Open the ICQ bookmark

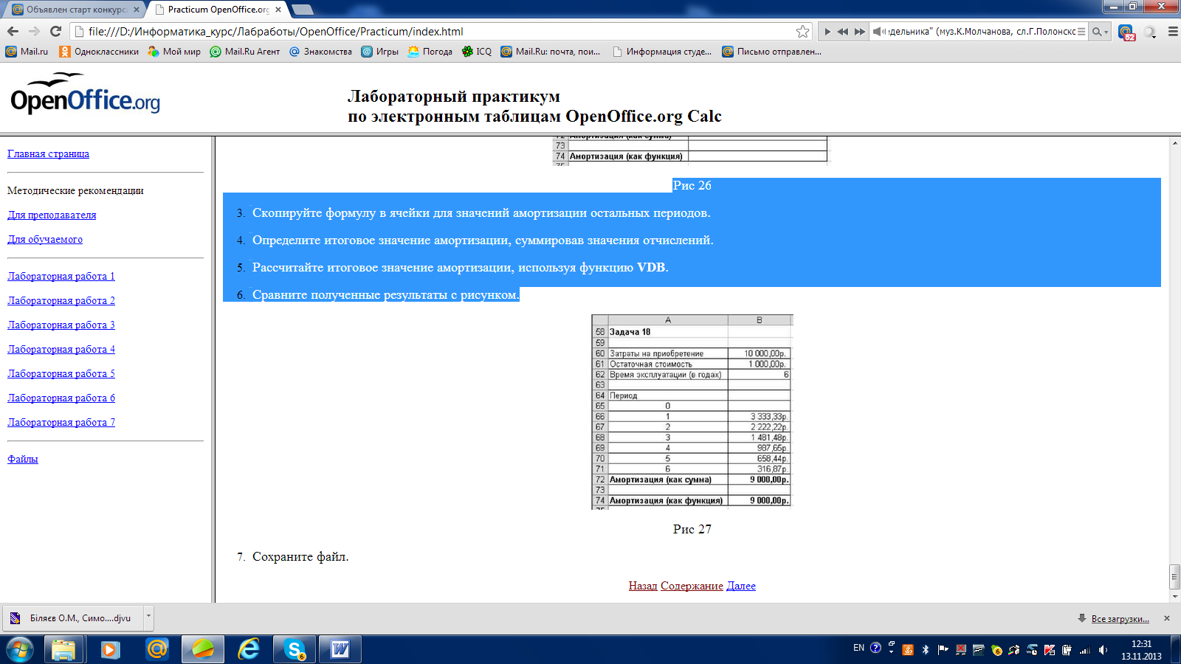click(476, 52)
